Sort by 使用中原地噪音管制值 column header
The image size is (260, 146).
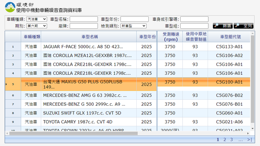tap(195, 37)
